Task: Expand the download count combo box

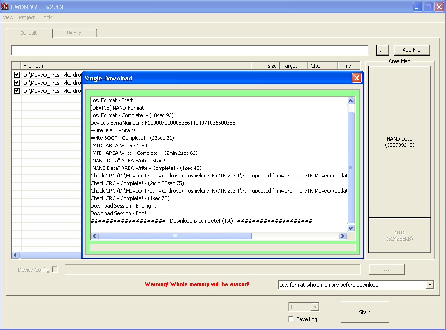Action: [315, 306]
